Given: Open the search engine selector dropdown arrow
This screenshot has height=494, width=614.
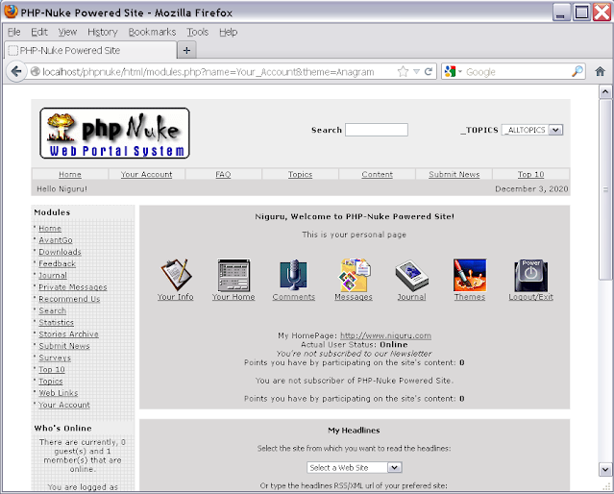Looking at the screenshot, I should [460, 72].
